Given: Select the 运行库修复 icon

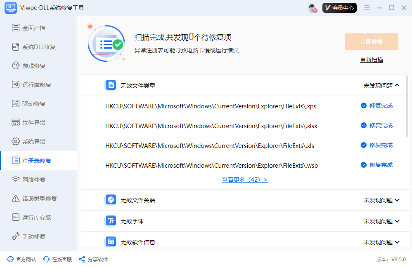Looking at the screenshot, I should click(15, 84).
